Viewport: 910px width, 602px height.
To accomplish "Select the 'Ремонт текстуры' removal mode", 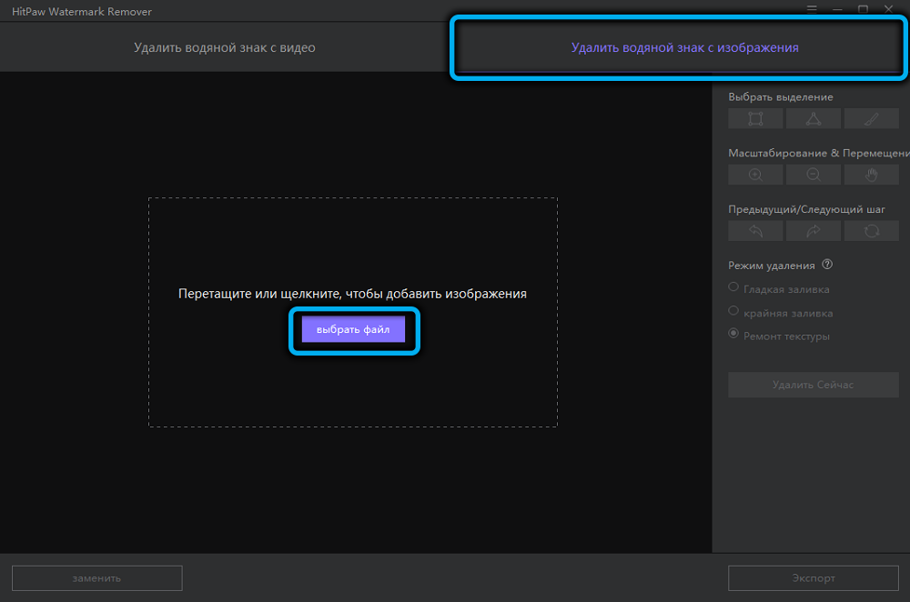I will (733, 334).
